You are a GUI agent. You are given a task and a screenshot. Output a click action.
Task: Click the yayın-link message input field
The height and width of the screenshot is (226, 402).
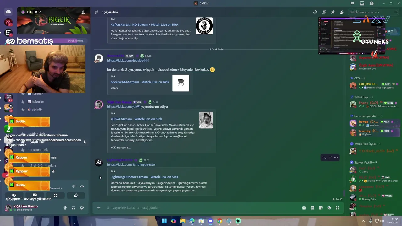coord(201,208)
